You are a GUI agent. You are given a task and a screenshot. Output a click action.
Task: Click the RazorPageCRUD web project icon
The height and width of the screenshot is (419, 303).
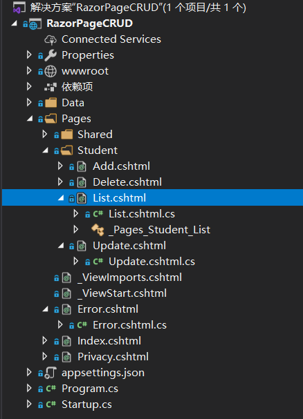[35, 23]
